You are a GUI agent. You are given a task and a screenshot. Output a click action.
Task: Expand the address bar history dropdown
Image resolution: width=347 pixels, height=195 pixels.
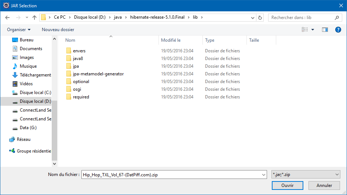tap(252, 18)
